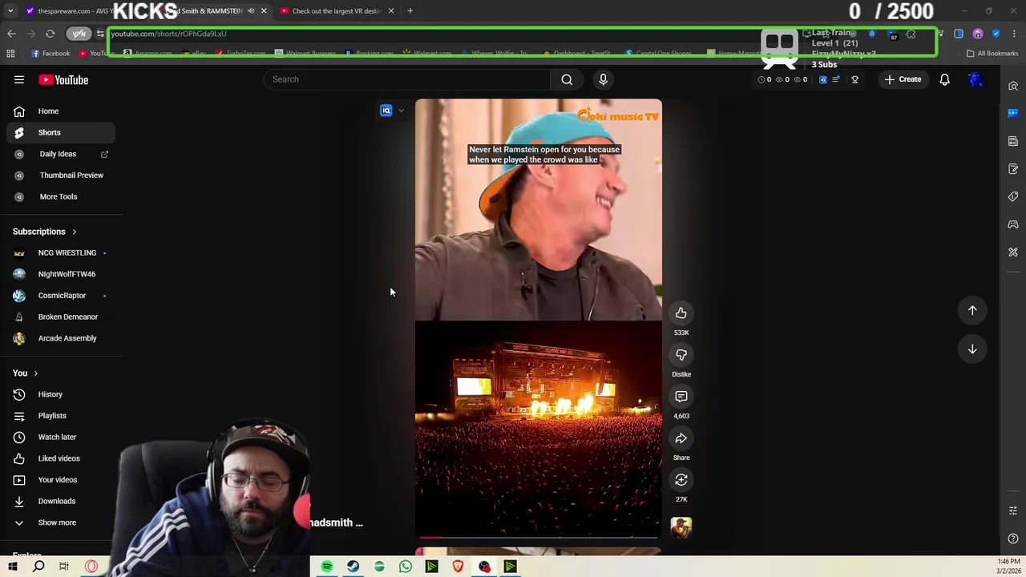This screenshot has height=577, width=1026.
Task: Remix the short with 27K
Action: pyautogui.click(x=681, y=480)
